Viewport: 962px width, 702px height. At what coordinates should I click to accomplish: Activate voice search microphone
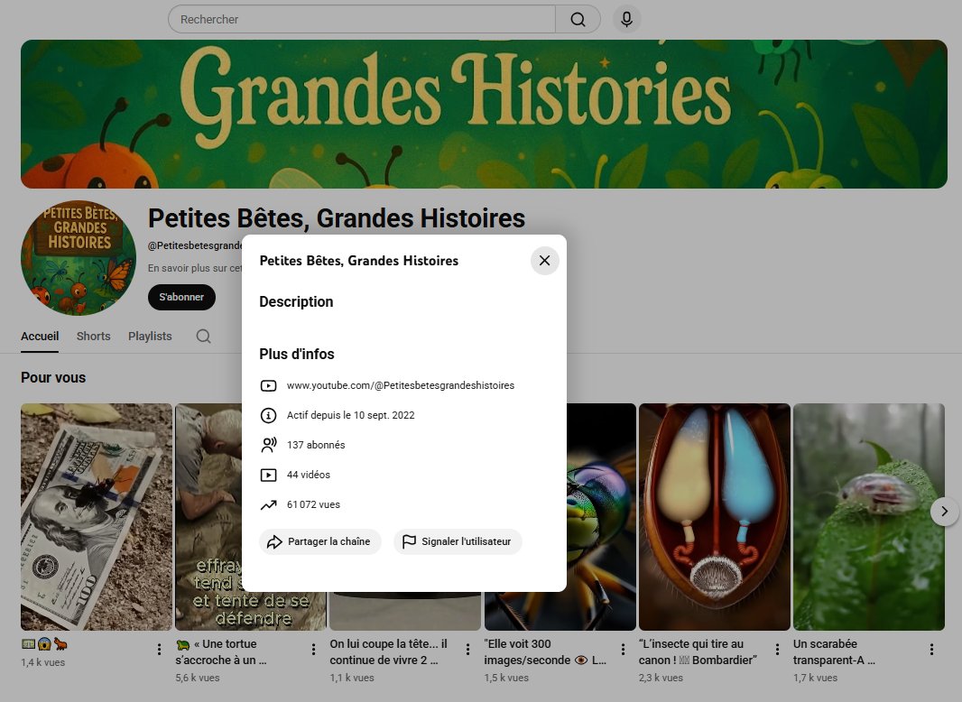point(626,19)
